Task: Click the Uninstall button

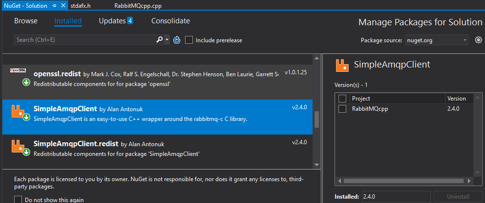Action: click(x=458, y=197)
